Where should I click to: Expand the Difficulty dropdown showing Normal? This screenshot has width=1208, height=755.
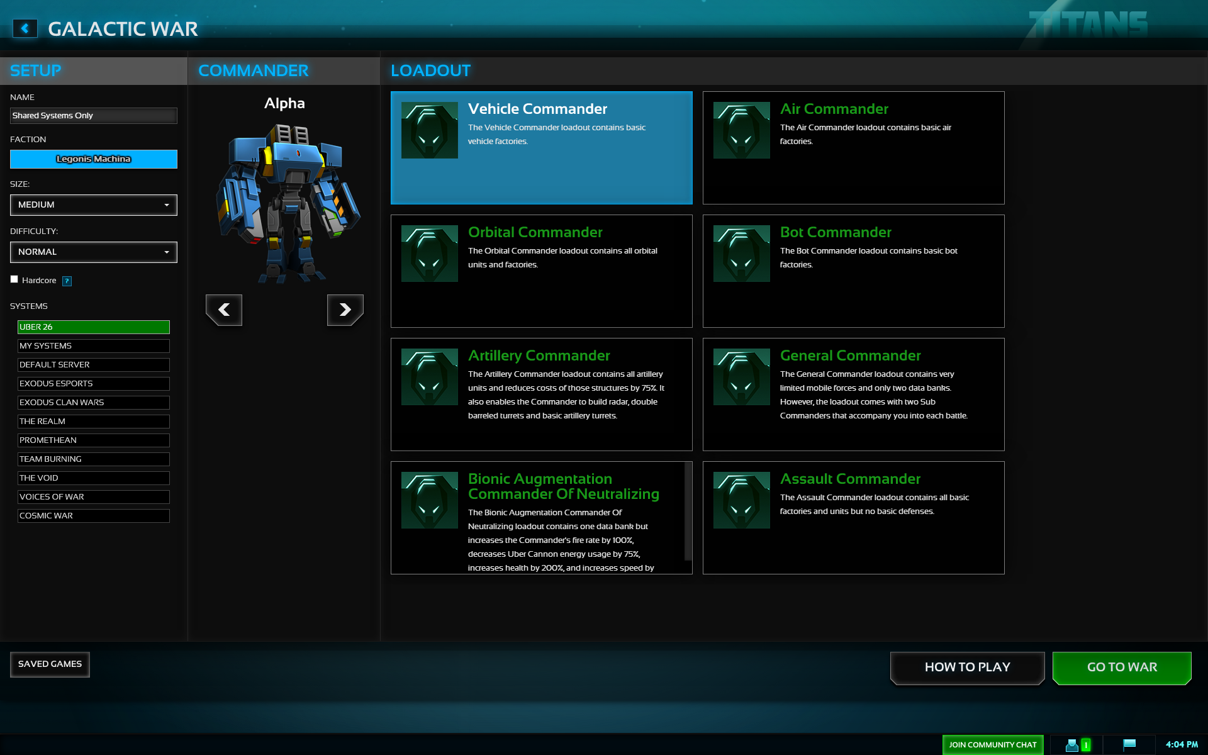[93, 252]
